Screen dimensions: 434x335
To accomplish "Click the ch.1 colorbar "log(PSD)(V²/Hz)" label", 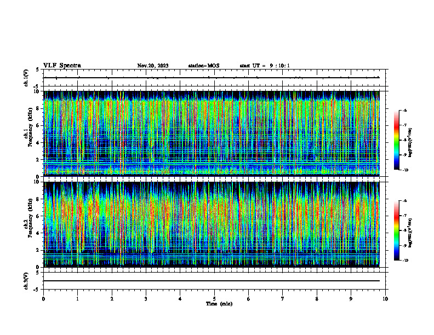I will pyautogui.click(x=410, y=143).
